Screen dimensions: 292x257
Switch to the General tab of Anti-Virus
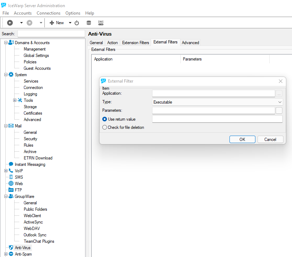click(x=96, y=43)
